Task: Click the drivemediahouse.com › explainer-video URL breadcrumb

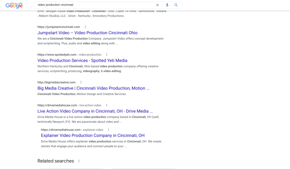Action: click(72, 130)
